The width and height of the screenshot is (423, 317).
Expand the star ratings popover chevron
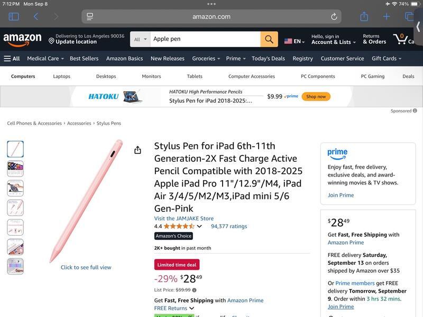click(199, 227)
